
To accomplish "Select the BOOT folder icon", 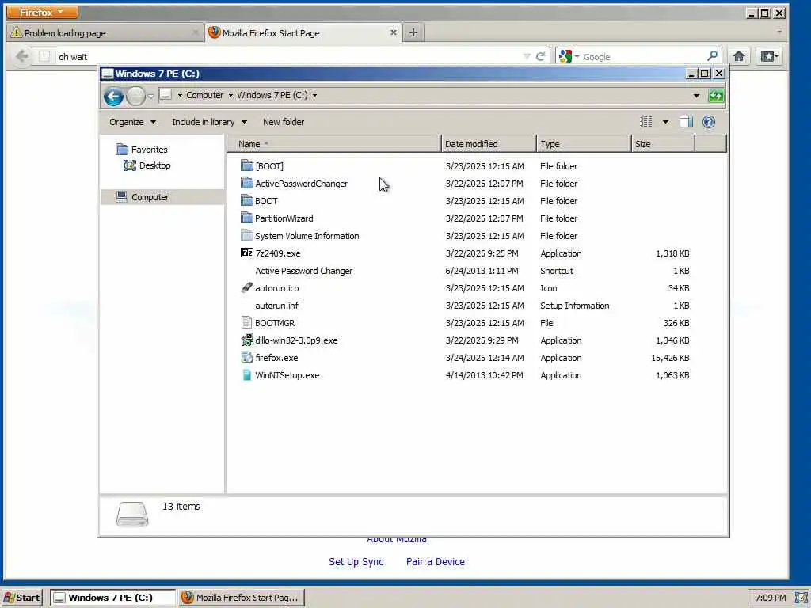I will coord(247,200).
